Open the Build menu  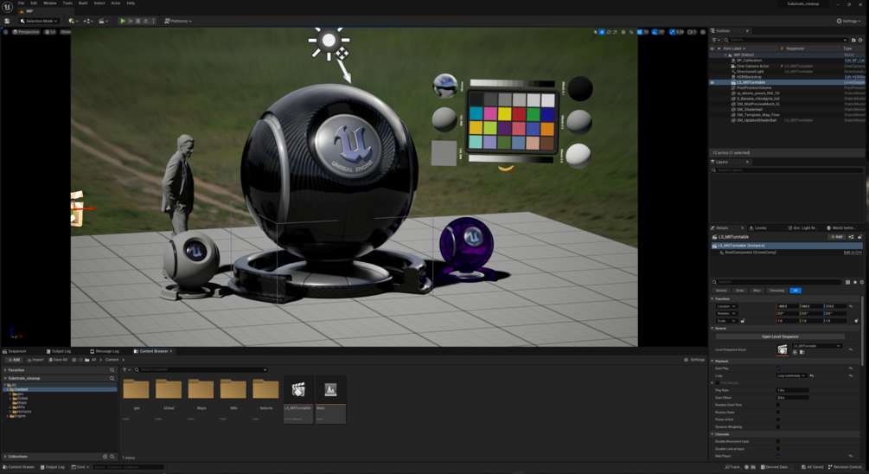click(x=83, y=3)
